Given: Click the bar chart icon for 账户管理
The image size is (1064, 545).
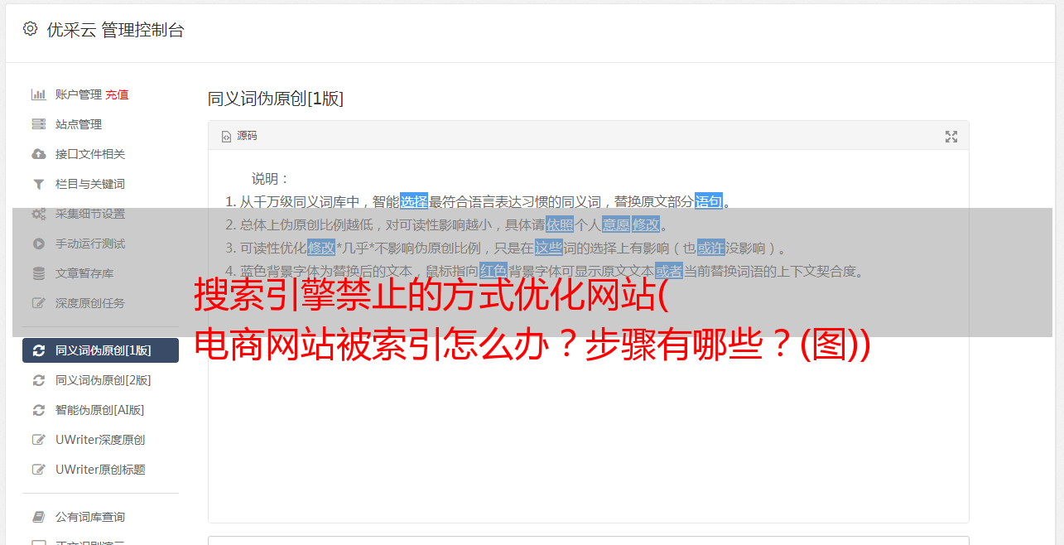Looking at the screenshot, I should pyautogui.click(x=38, y=94).
